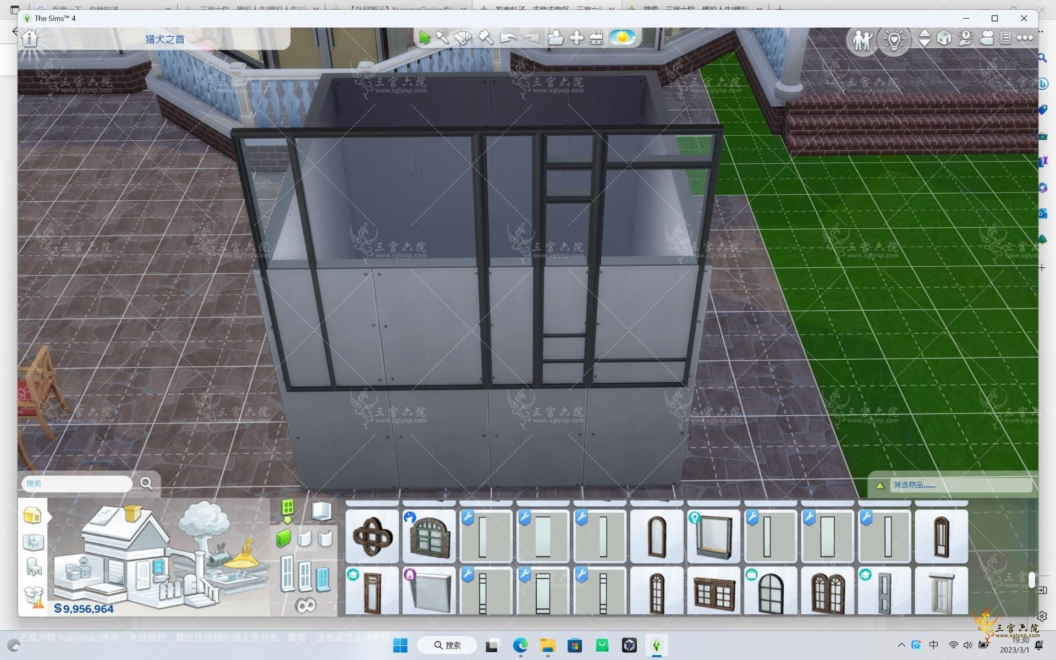This screenshot has width=1056, height=660.
Task: Pick the Sledgehammer tool
Action: click(485, 37)
